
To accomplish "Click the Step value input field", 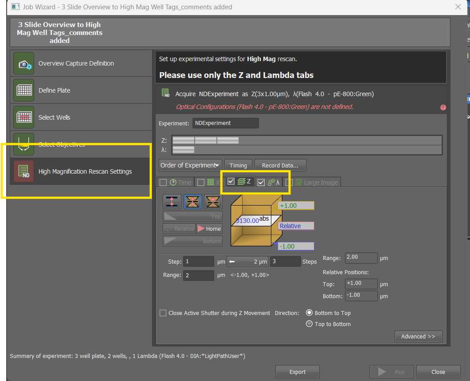I will pos(199,262).
